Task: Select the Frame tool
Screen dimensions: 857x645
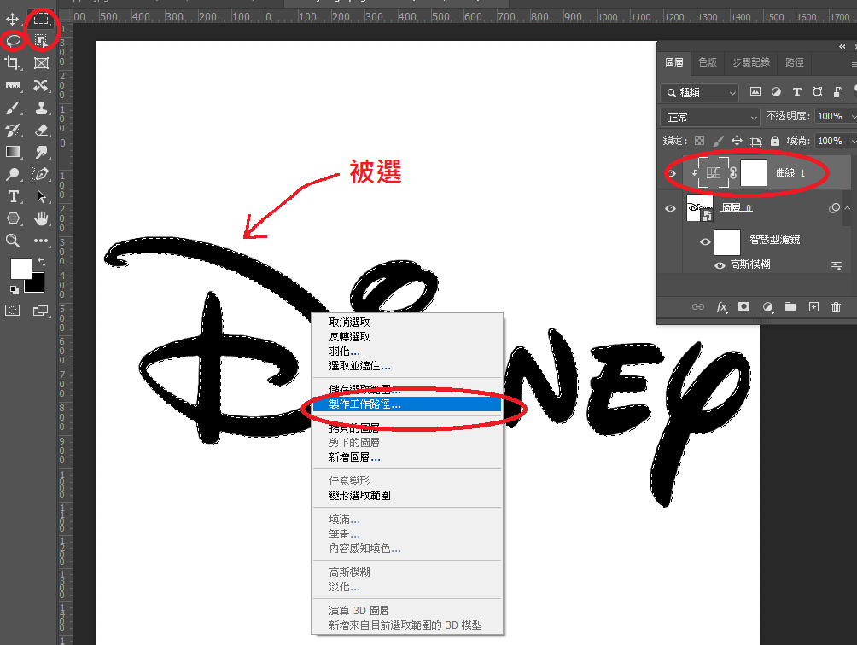Action: pos(41,63)
